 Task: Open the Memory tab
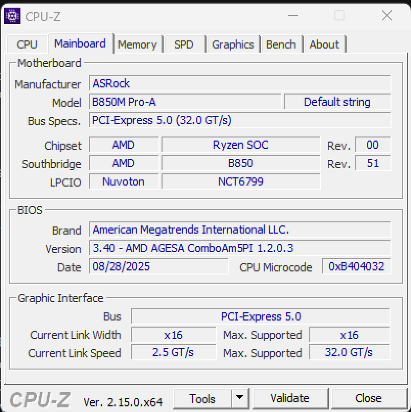pos(137,44)
